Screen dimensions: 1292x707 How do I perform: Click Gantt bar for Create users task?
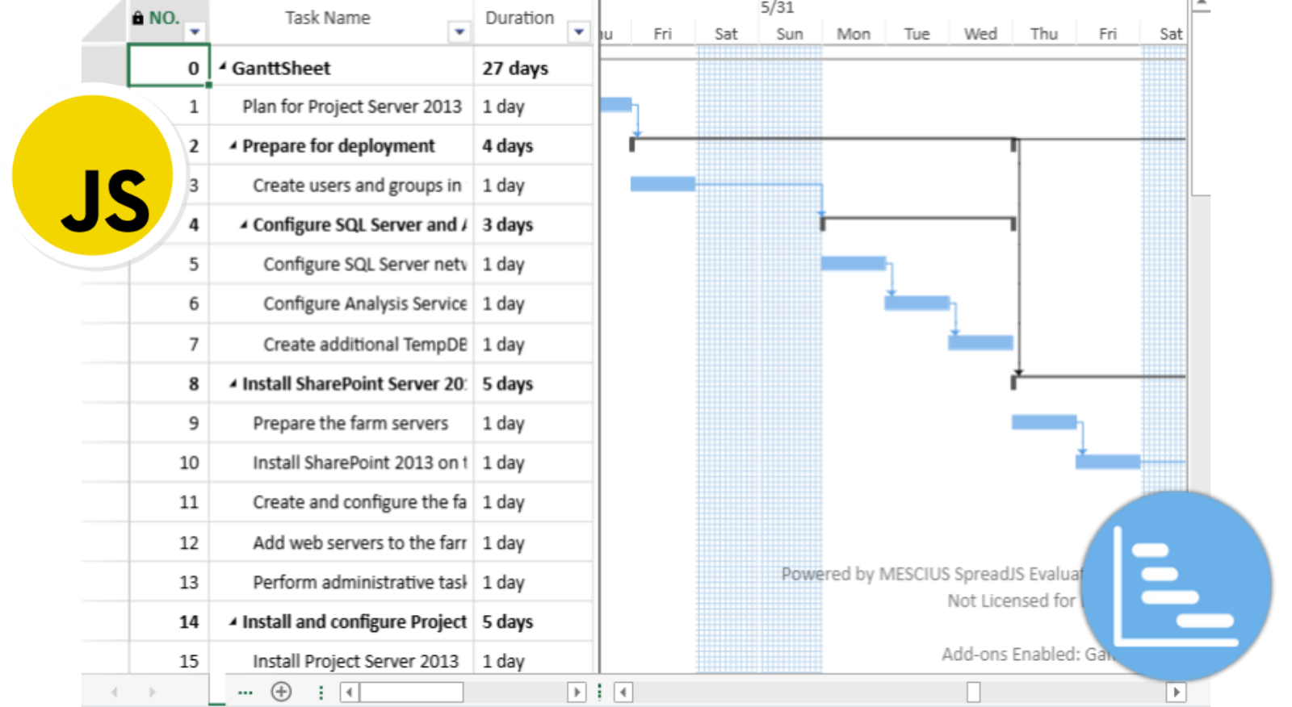click(662, 184)
